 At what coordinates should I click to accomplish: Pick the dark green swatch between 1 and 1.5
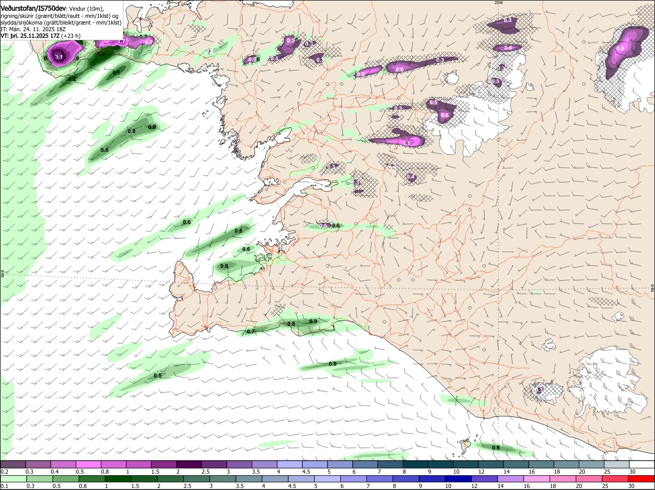tap(118, 479)
